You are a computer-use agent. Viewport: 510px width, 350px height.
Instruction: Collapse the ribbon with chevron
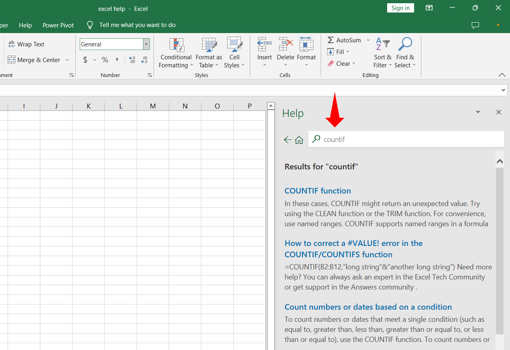pyautogui.click(x=502, y=75)
